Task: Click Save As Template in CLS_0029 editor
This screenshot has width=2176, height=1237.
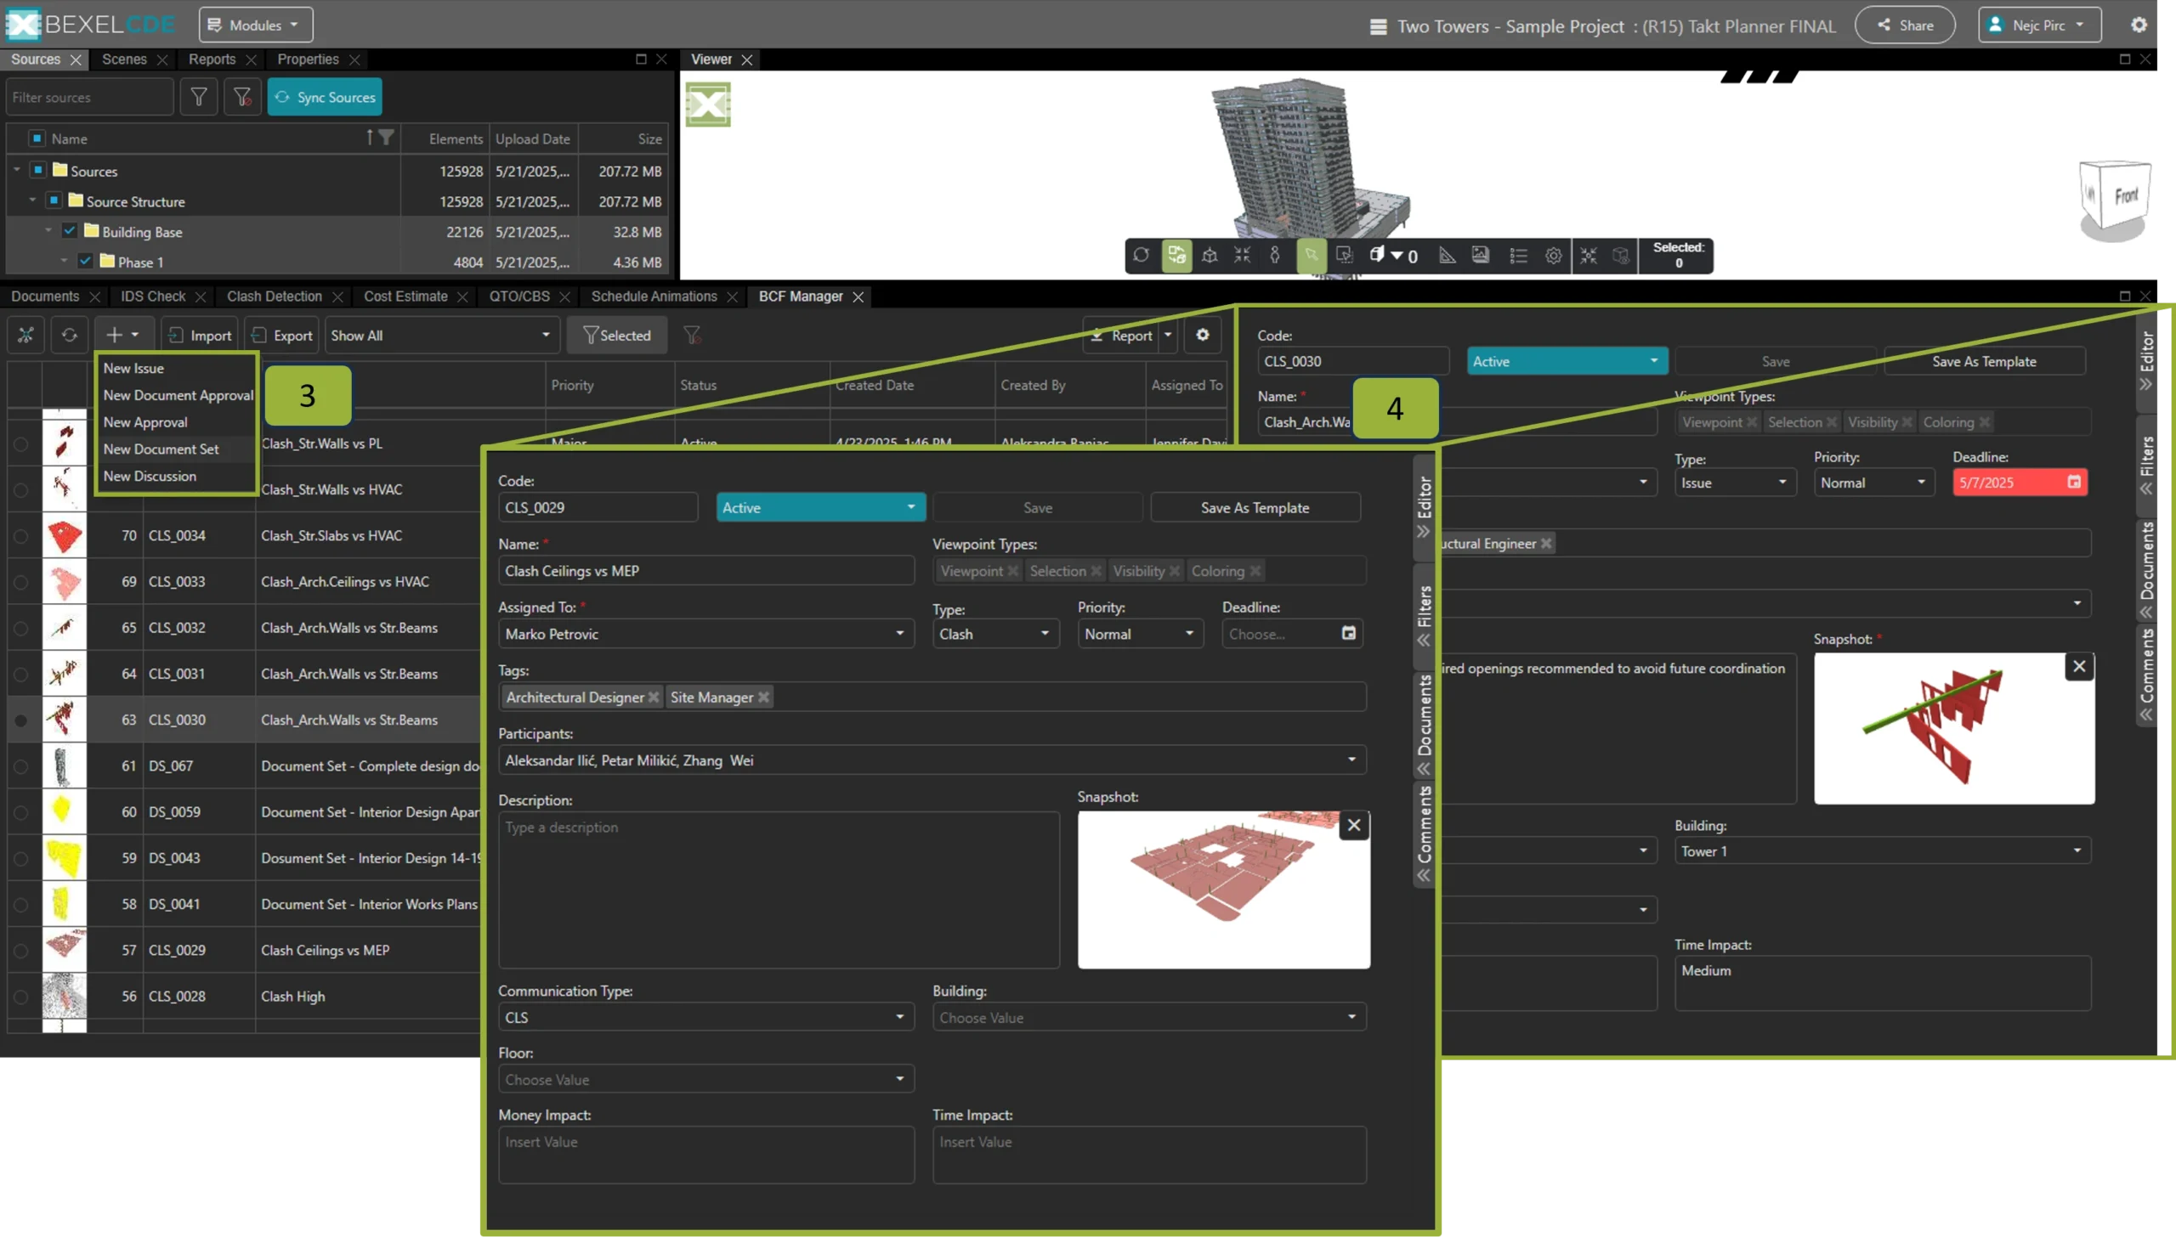Action: (x=1255, y=507)
